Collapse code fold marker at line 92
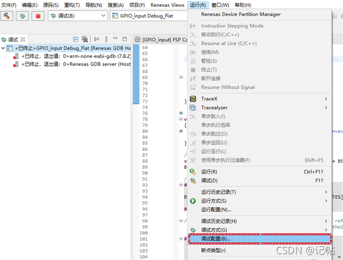The image size is (343, 260). (181, 184)
